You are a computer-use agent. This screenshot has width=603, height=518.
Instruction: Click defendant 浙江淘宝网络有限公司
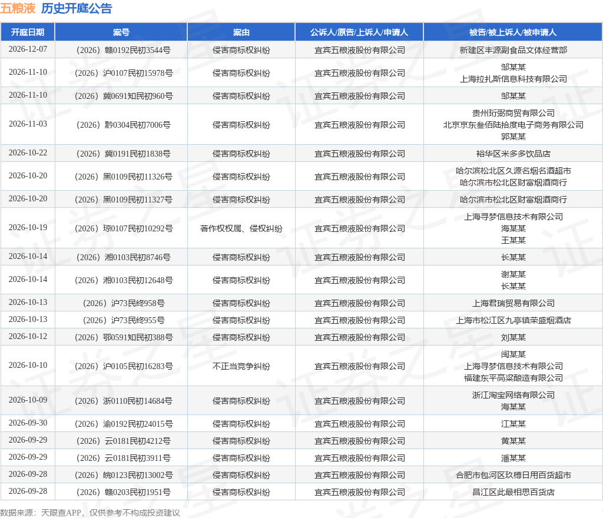pos(513,395)
